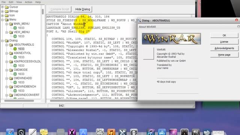The image size is (240, 135).
Task: Select the VIEW_MENU folder icon
Action: tap(11, 32)
